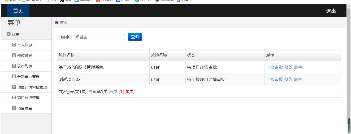Click the 查询 search button

(135, 37)
